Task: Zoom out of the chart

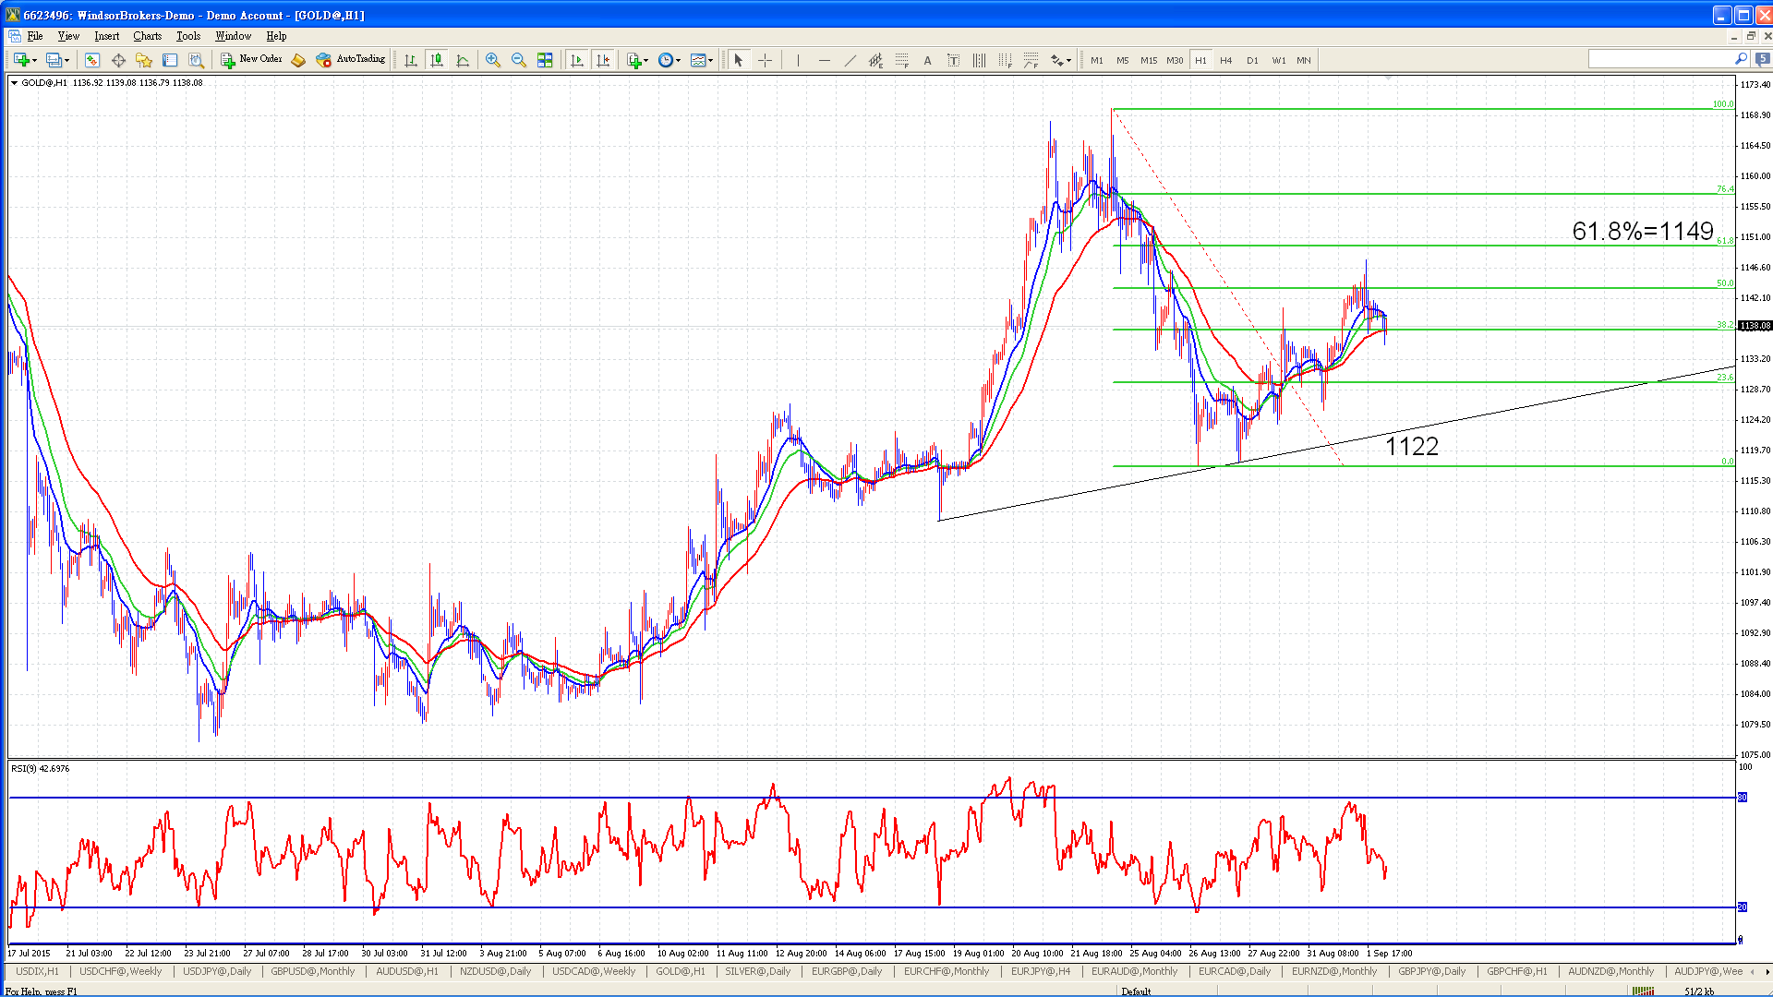Action: [519, 60]
